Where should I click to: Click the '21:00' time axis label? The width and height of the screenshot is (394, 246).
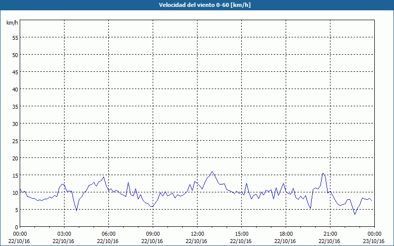point(330,234)
